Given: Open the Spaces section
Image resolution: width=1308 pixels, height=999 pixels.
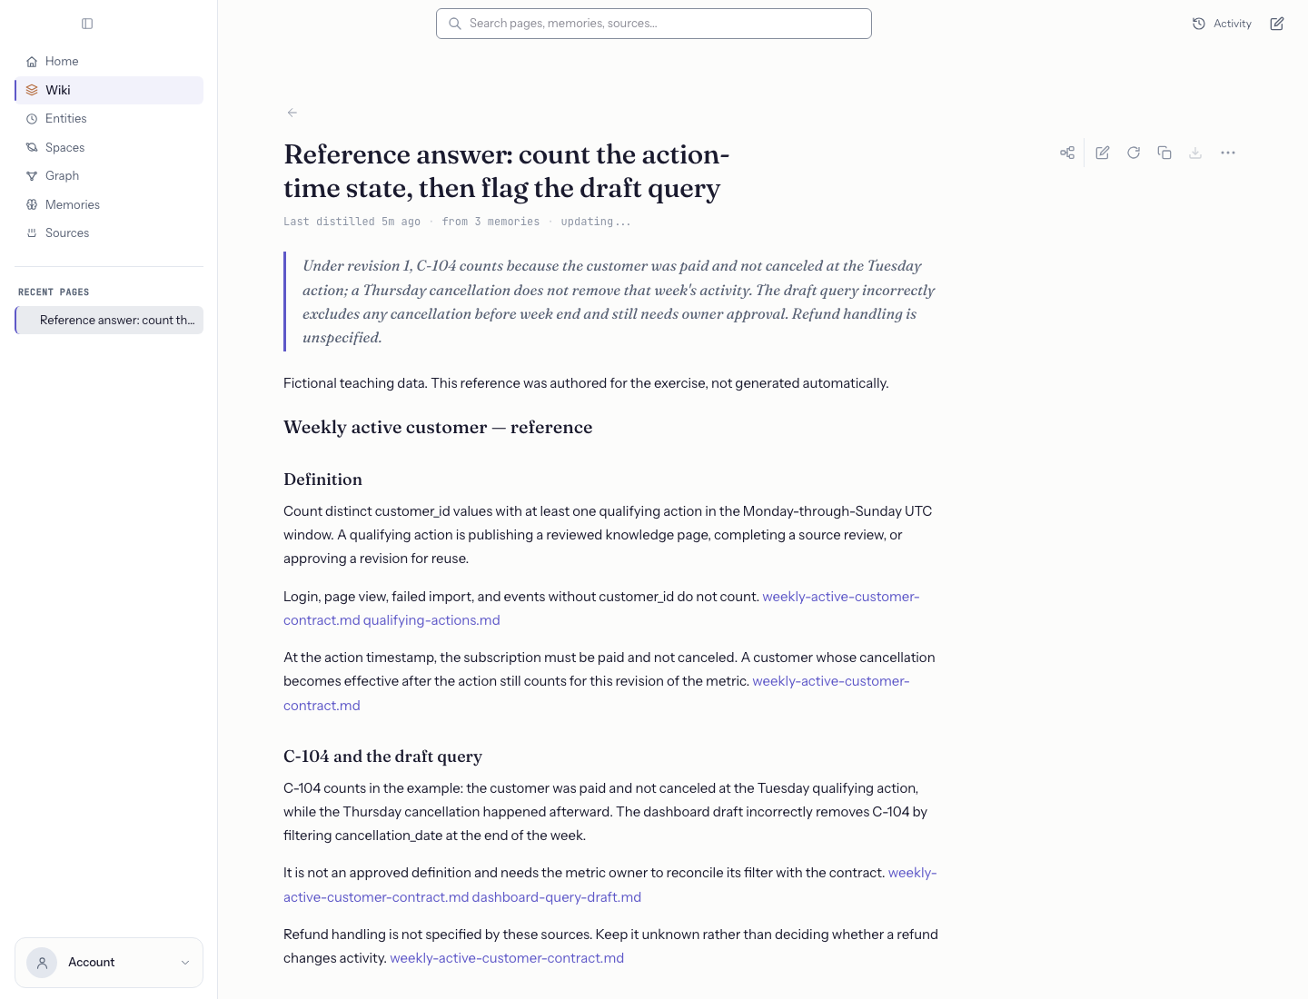Looking at the screenshot, I should click(109, 147).
